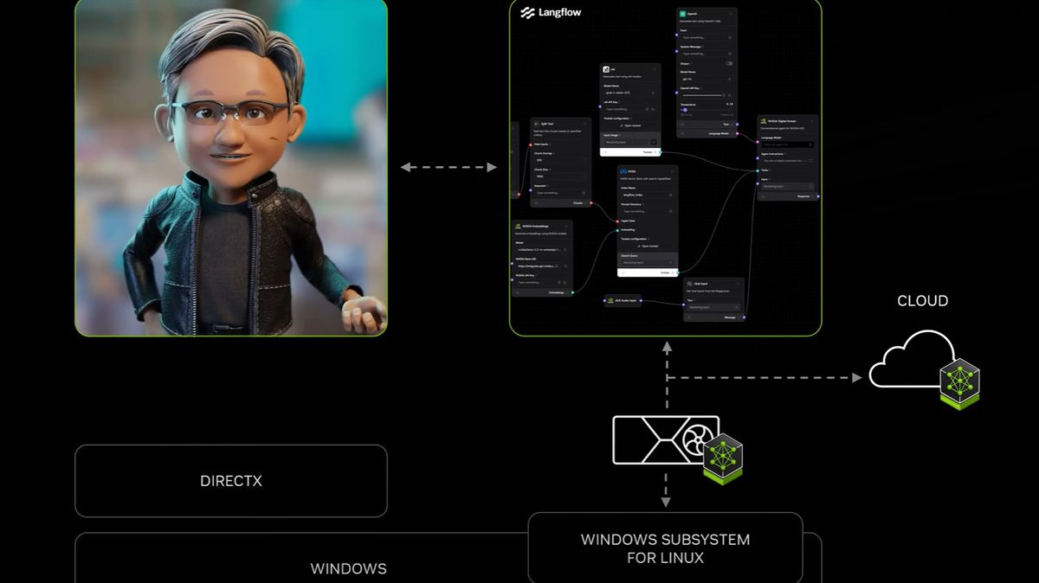Click the FAISS node icon

(623, 171)
